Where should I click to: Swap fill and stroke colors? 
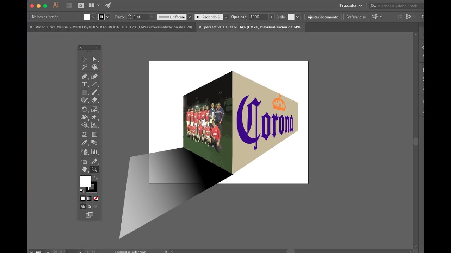point(96,178)
